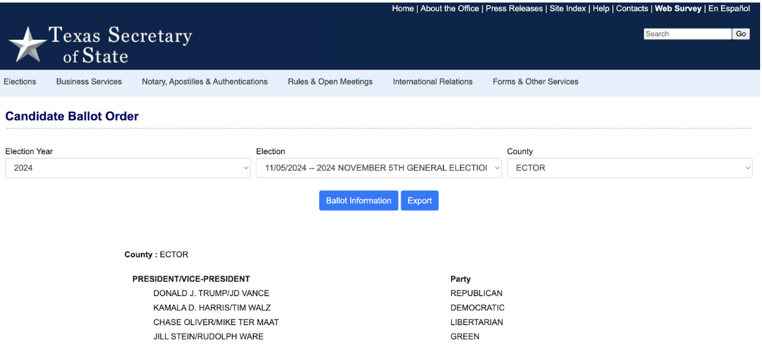Open Forms & Other Services menu
The height and width of the screenshot is (356, 762).
(x=535, y=81)
